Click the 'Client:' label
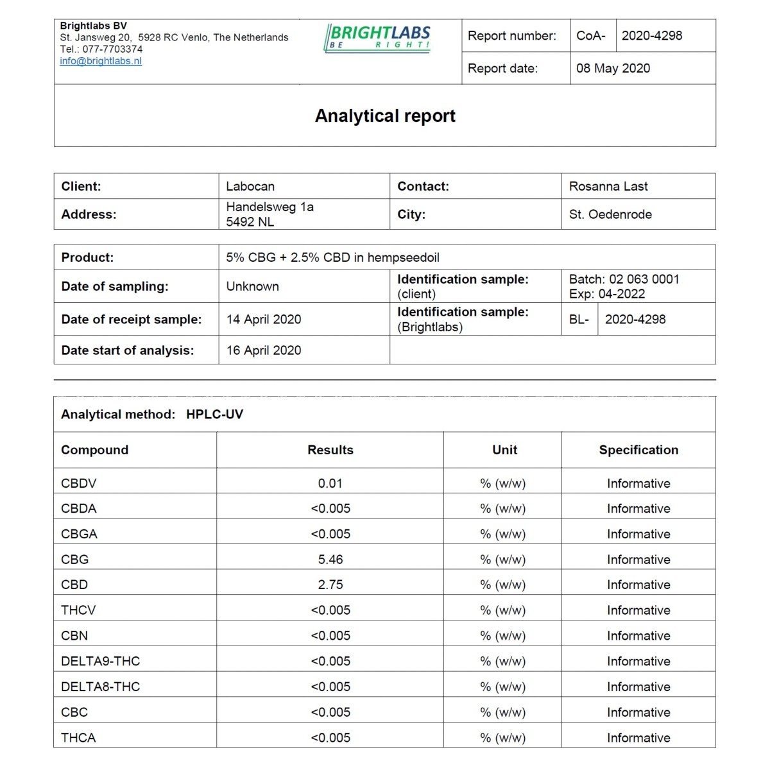770x770 pixels. pos(81,187)
